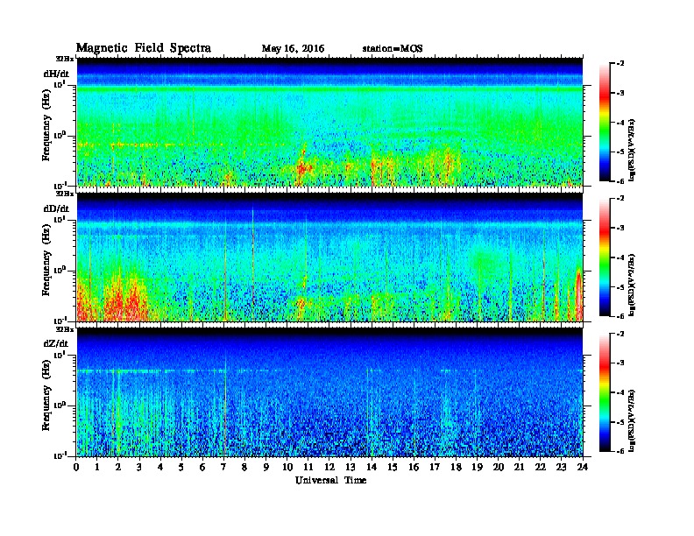Click the color bar beside dD/dt panel
The height and width of the screenshot is (536, 694).
[x=605, y=257]
